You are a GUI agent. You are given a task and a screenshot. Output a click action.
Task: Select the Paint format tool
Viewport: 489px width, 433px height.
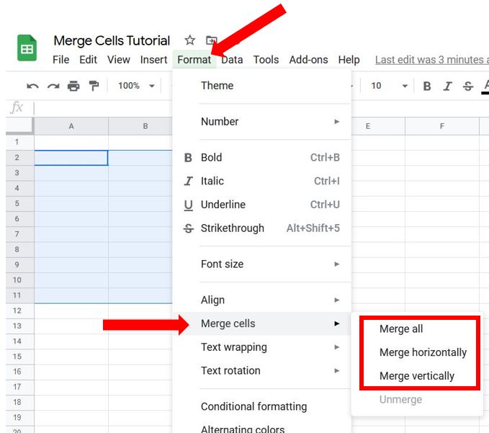(94, 86)
